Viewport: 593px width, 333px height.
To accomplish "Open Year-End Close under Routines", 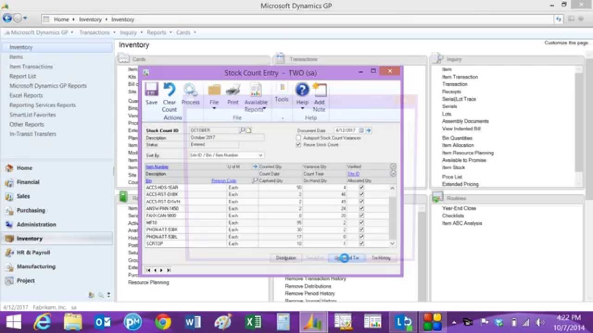I will [x=459, y=208].
